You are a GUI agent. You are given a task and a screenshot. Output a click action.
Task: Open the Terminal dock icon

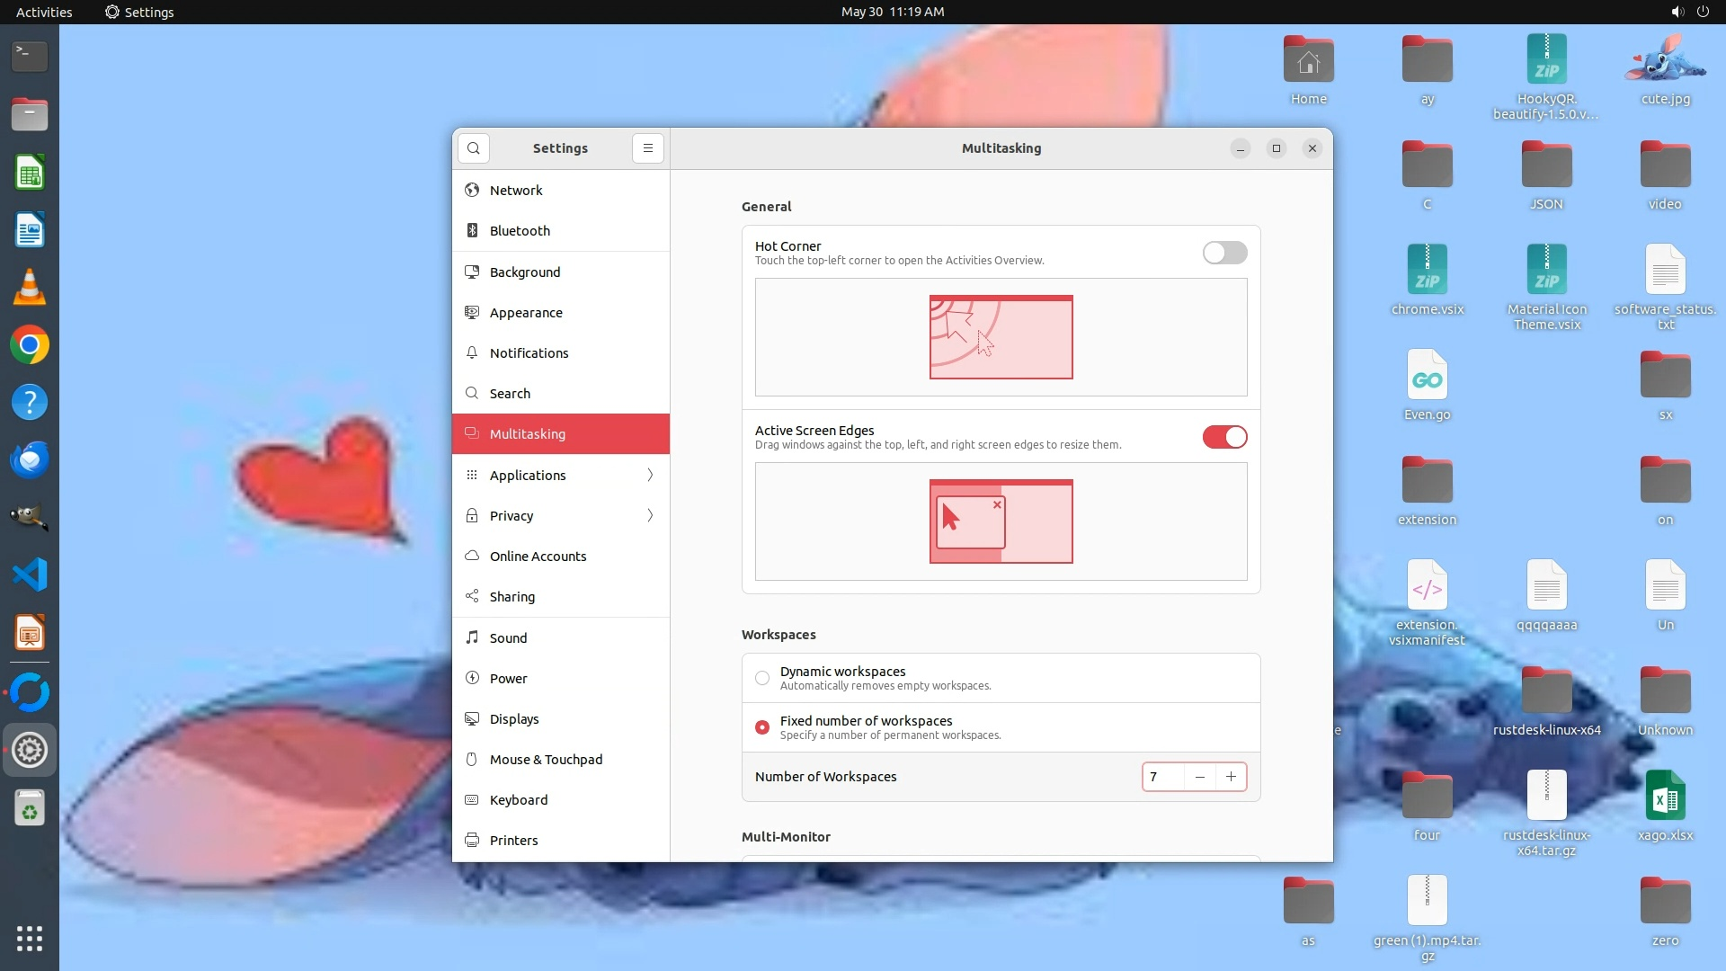coord(30,56)
